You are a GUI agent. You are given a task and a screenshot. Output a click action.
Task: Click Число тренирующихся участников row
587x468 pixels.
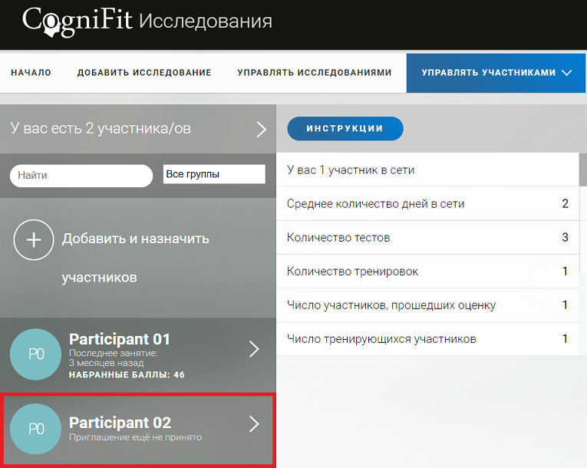click(427, 339)
